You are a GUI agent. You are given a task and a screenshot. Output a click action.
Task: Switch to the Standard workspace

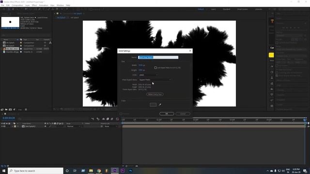(x=226, y=9)
